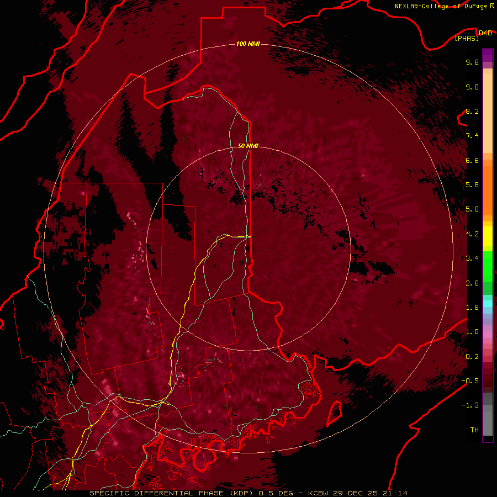Click the yellow band of the color bar

pyautogui.click(x=488, y=236)
